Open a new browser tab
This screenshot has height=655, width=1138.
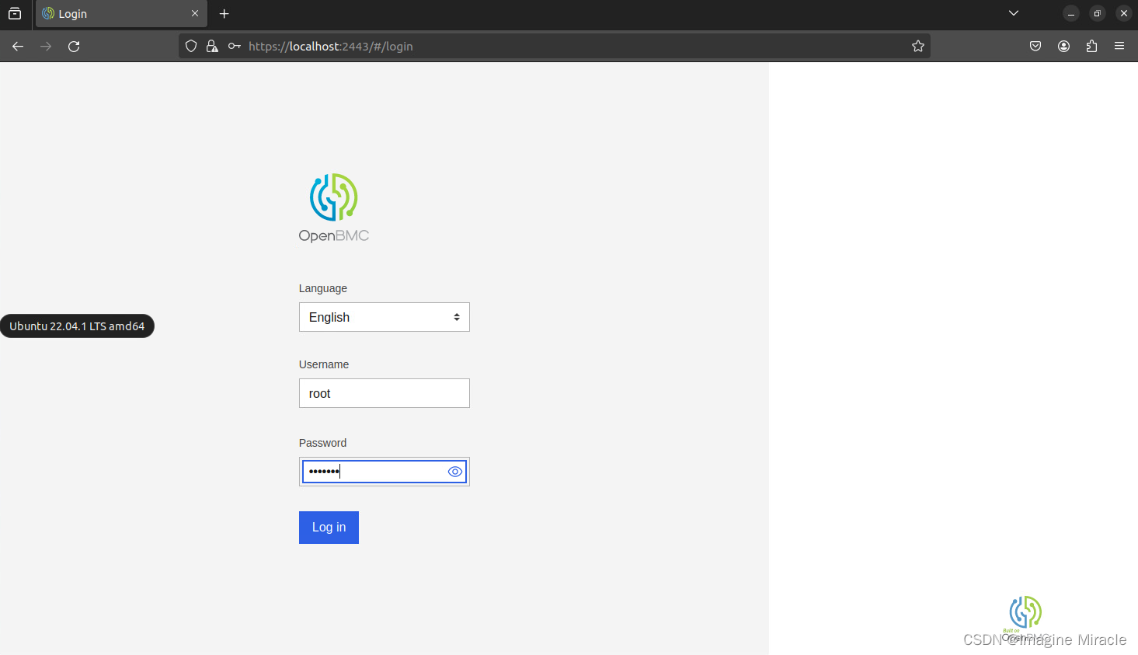[224, 14]
